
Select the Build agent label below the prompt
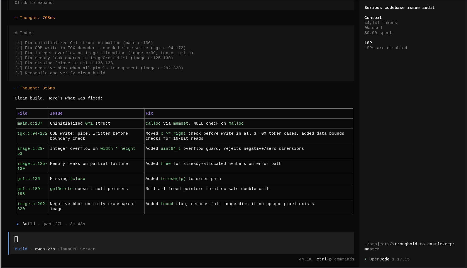(x=21, y=249)
